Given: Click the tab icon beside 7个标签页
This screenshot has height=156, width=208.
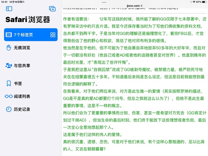Looking at the screenshot, I should pyautogui.click(x=9, y=35).
